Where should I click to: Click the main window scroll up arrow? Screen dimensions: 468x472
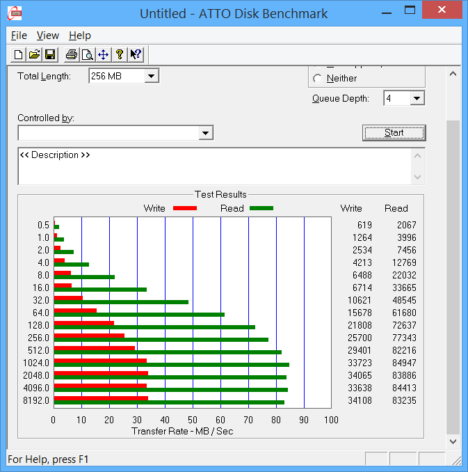(x=453, y=74)
